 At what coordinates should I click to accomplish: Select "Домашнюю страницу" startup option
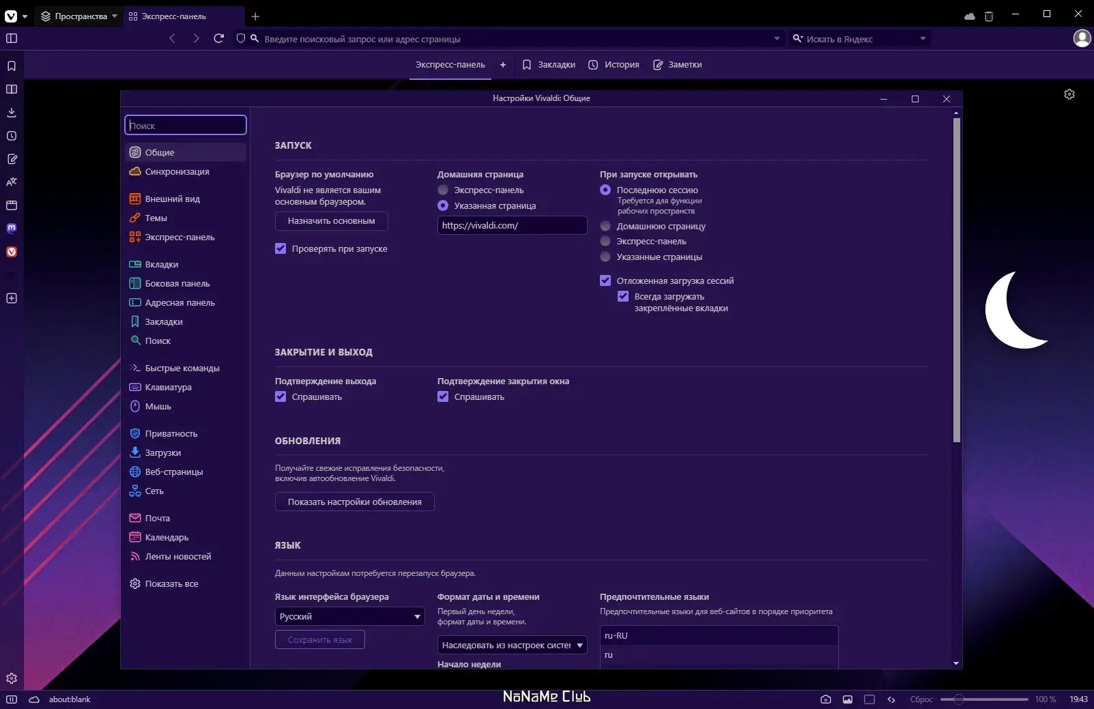click(605, 226)
